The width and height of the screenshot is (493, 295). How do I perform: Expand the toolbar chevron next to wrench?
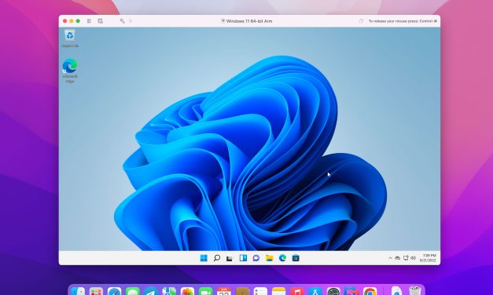pyautogui.click(x=131, y=21)
